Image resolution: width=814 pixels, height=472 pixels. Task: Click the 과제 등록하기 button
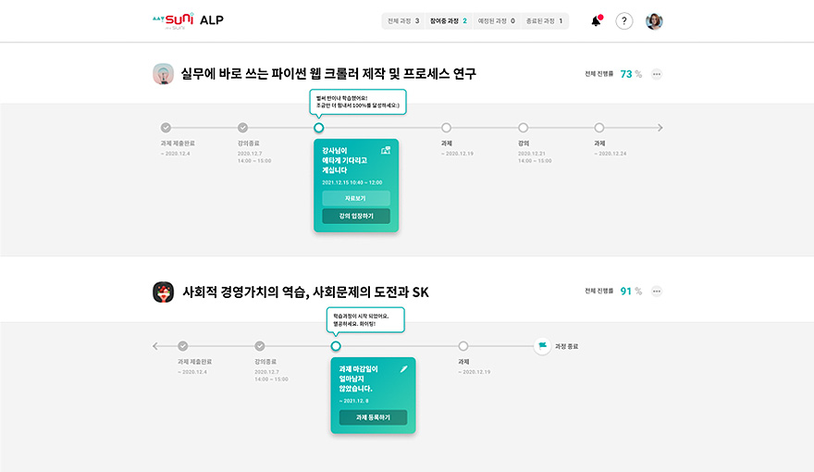tap(373, 417)
